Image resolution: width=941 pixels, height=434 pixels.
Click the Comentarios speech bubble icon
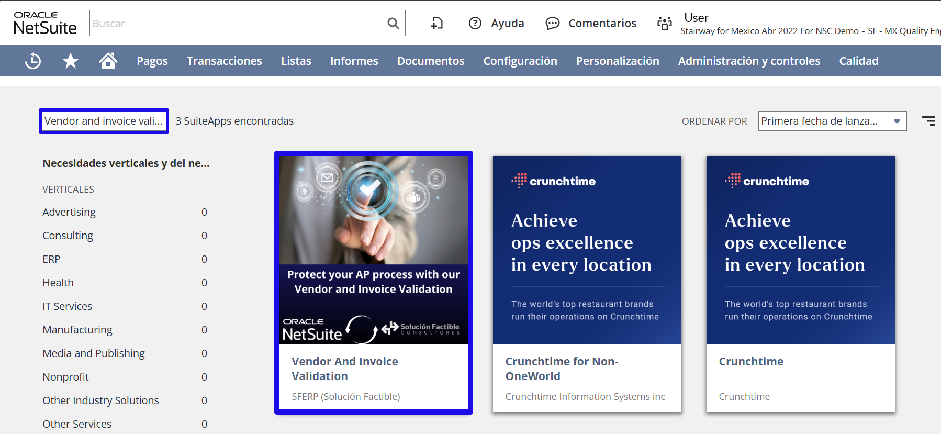[x=552, y=24]
